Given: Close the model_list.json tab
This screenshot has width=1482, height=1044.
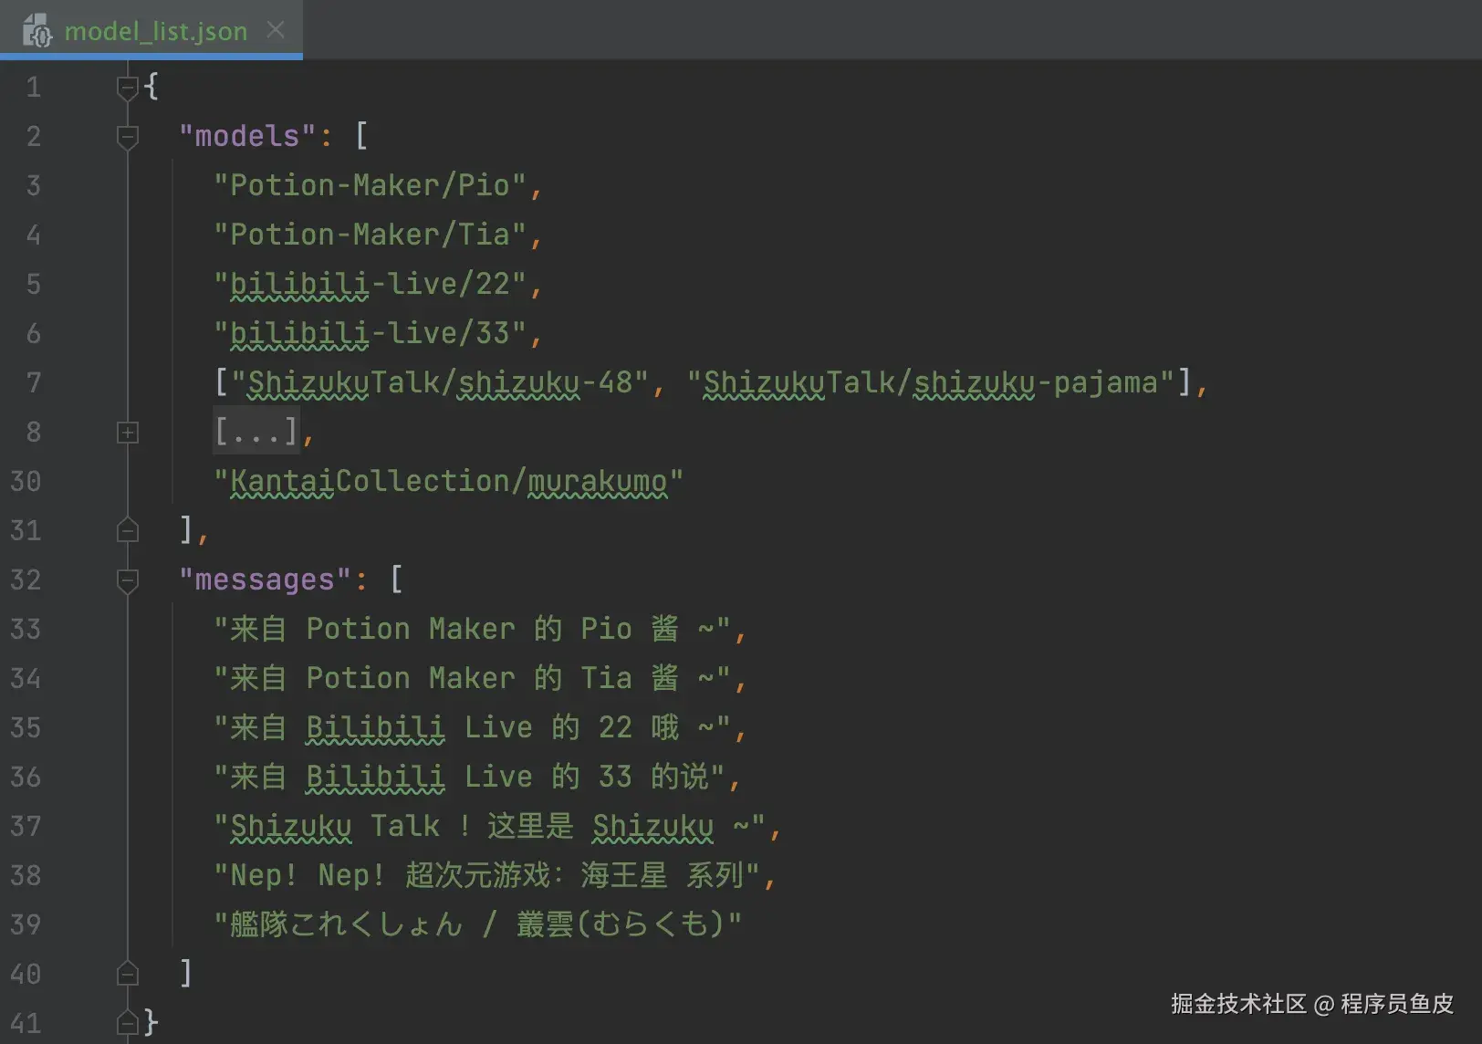Looking at the screenshot, I should (276, 30).
